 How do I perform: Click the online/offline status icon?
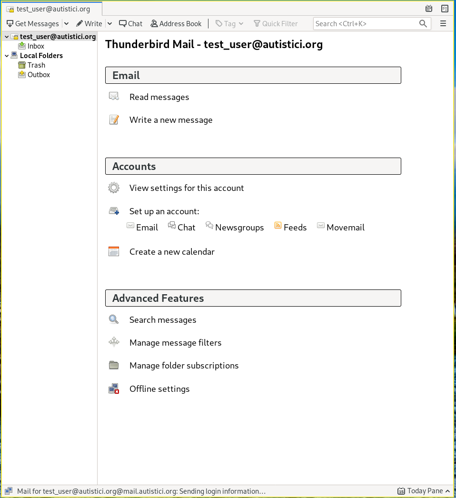coord(9,491)
